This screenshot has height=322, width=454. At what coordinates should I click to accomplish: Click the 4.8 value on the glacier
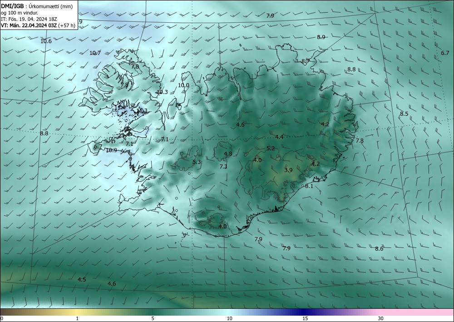click(x=228, y=154)
